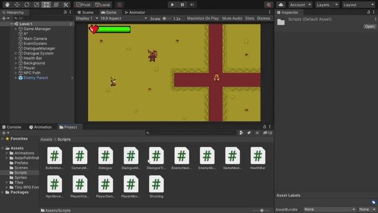The image size is (378, 213).
Task: Expand Health Bar object
Action: coord(16,58)
